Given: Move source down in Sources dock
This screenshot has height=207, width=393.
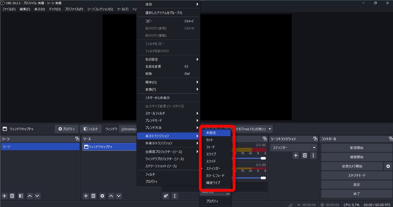Looking at the screenshot, I should [x=119, y=196].
